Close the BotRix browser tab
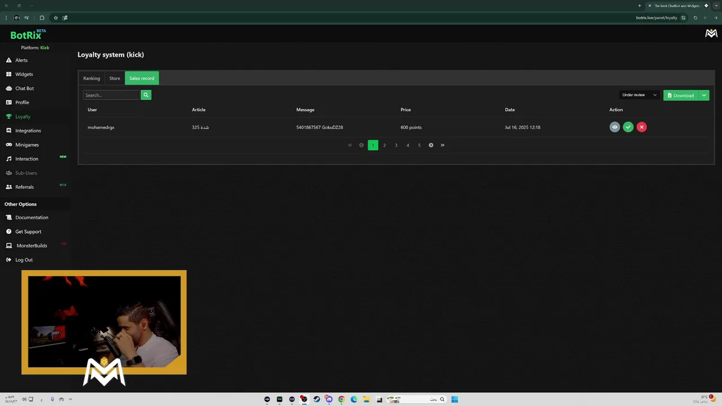 click(x=649, y=6)
